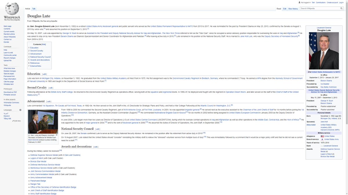
Task: Click the Log in link
Action: click(341, 2)
